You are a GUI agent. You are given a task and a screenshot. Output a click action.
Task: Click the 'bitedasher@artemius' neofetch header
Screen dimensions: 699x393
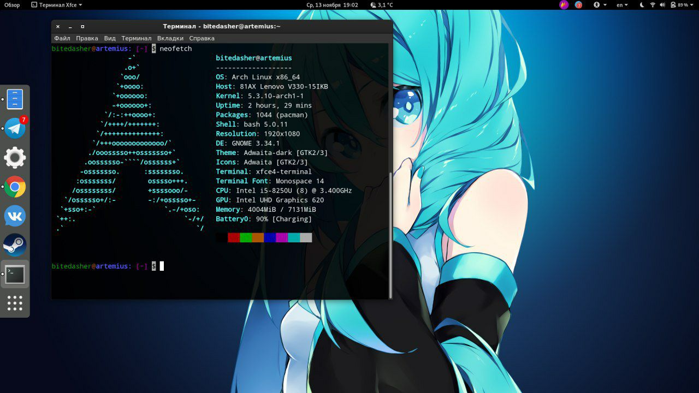click(254, 58)
